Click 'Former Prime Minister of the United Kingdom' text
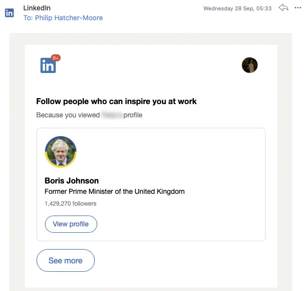Screen dimensions: 306x291 115,191
